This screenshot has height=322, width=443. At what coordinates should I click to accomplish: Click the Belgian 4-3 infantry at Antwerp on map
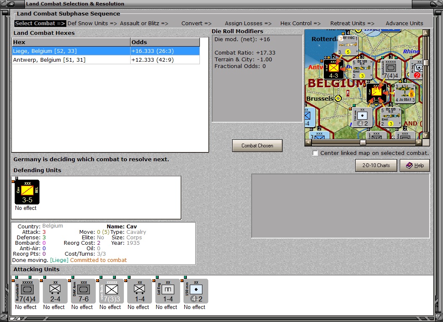[334, 69]
